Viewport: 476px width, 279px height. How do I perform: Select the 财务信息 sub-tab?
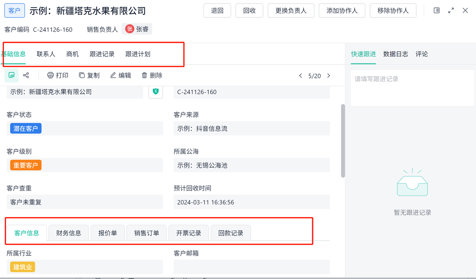click(x=69, y=233)
